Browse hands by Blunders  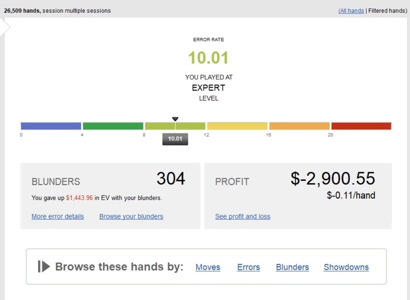click(292, 267)
